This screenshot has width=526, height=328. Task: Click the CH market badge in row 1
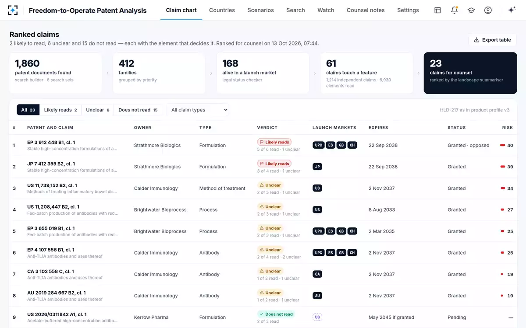click(352, 145)
